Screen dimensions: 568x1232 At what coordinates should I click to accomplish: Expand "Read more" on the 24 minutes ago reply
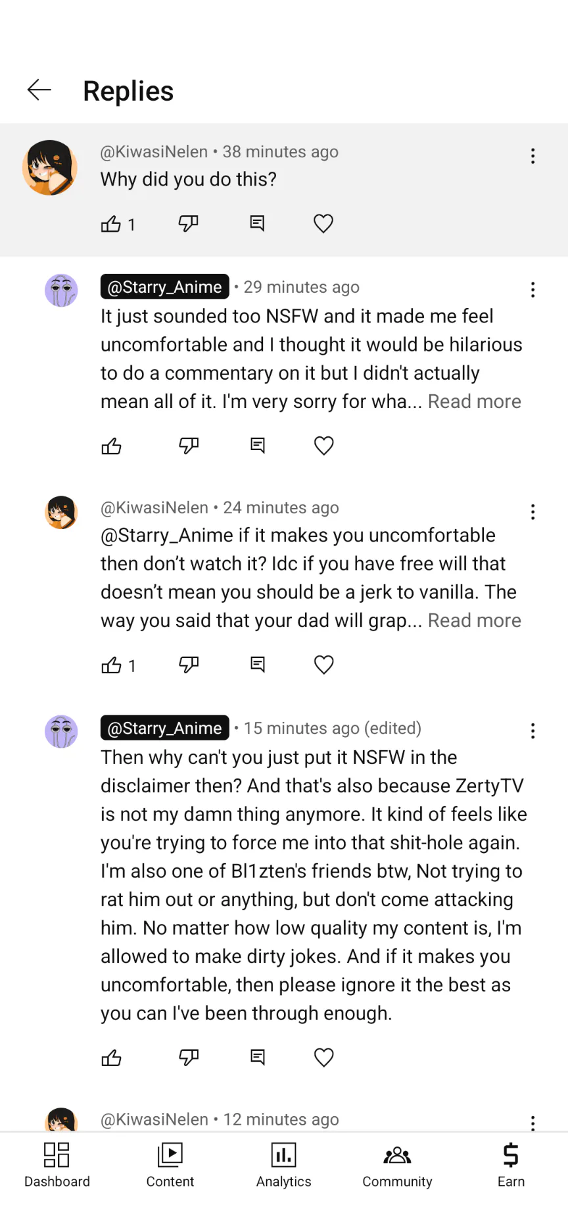474,621
